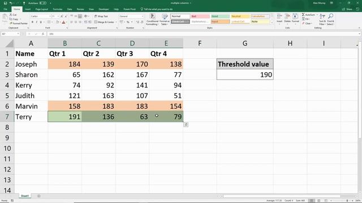Screen dimensions: 362x203
Task: Toggle Wrap Text
Action: pyautogui.click(x=101, y=16)
